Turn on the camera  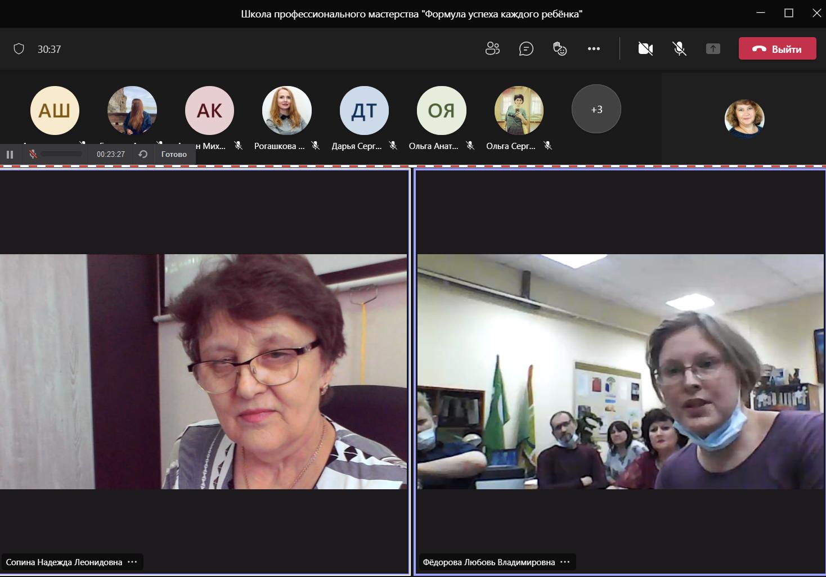(x=645, y=49)
